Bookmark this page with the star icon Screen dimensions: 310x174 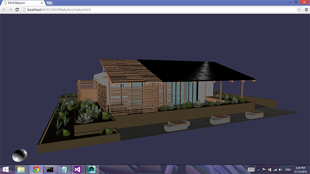click(299, 10)
